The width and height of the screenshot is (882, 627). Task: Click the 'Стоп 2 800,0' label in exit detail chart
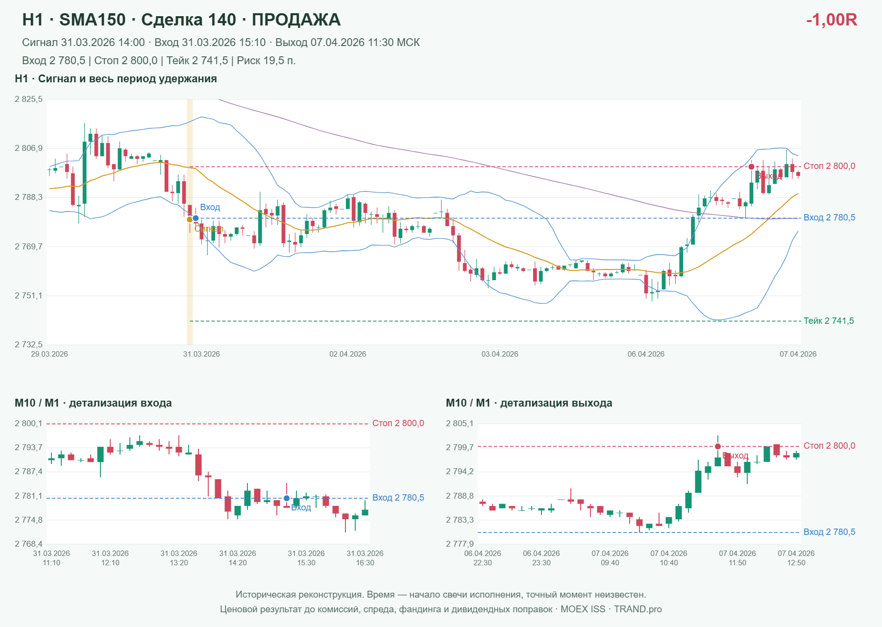pyautogui.click(x=830, y=446)
